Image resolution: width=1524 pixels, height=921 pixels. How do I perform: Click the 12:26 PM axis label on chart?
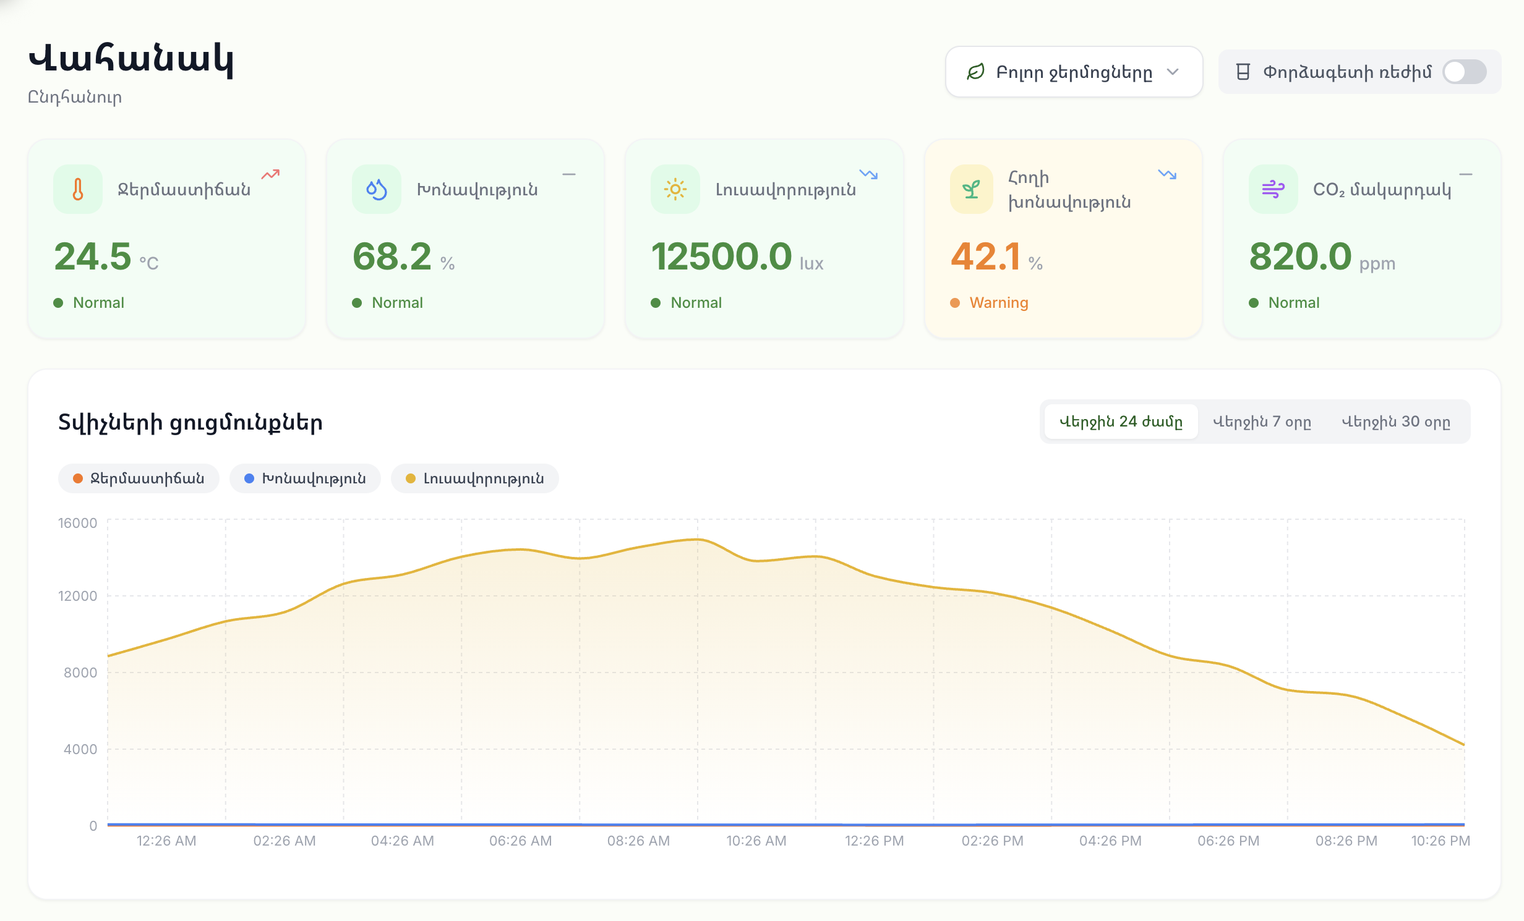tap(873, 841)
